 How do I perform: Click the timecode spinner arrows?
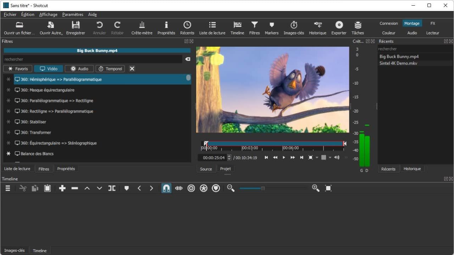click(x=229, y=158)
